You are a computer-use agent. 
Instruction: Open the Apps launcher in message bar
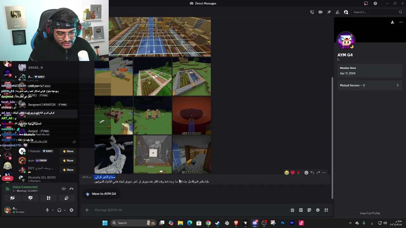[x=326, y=210]
